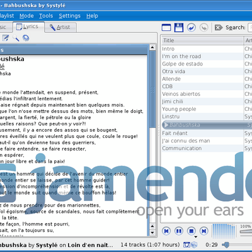Open the Settings menu
This screenshot has width=252, height=252.
tap(69, 16)
